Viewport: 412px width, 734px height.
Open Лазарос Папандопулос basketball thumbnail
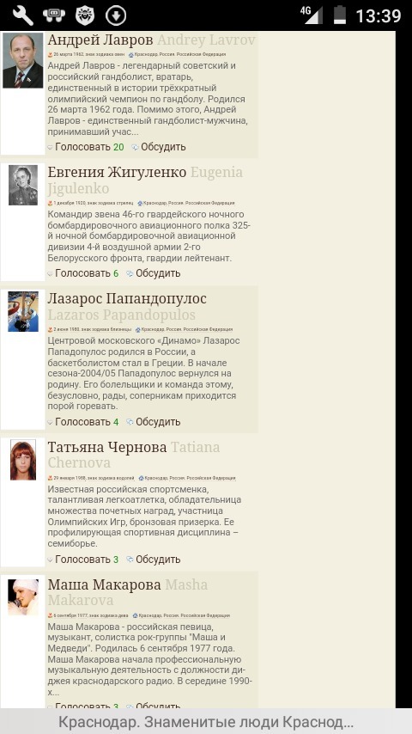point(23,312)
